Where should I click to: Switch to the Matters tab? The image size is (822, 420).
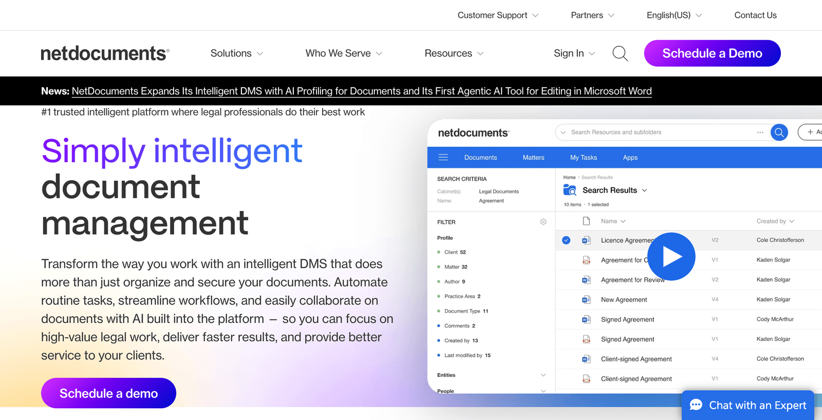pos(533,158)
